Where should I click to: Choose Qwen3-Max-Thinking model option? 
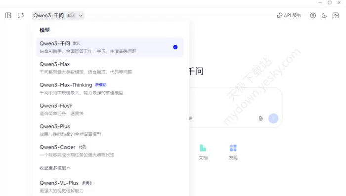pos(110,89)
